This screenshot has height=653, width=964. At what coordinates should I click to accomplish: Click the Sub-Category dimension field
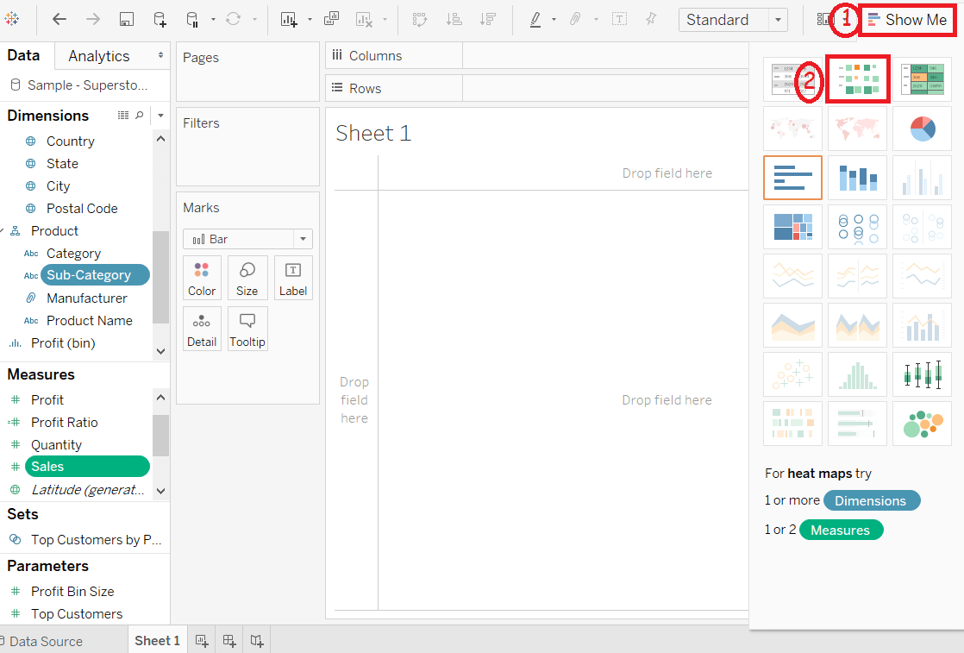tap(96, 275)
